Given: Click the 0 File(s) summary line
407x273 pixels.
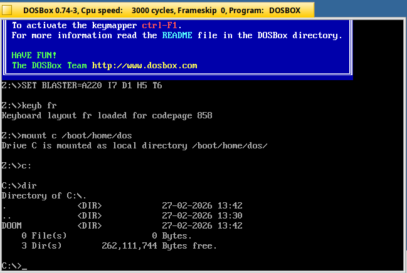Looking at the screenshot, I should pyautogui.click(x=44, y=235).
